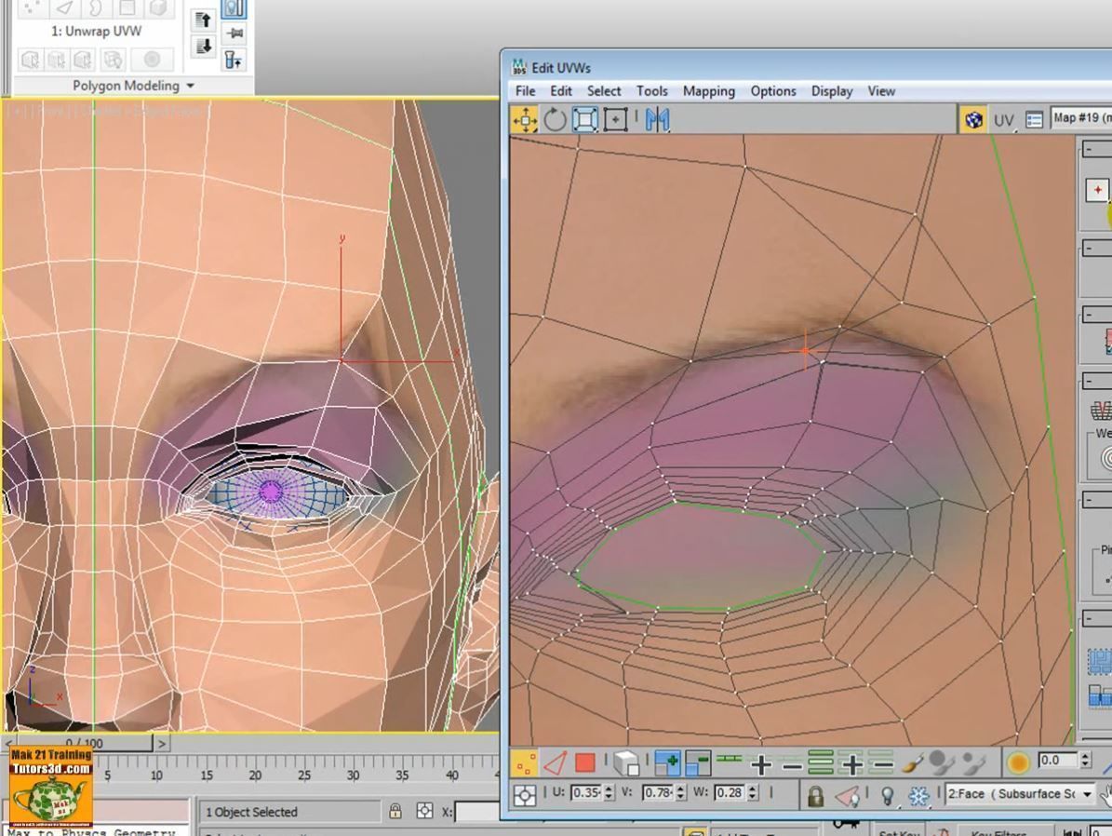
Task: Toggle Lock Selected Vertices padlock
Action: (x=815, y=796)
